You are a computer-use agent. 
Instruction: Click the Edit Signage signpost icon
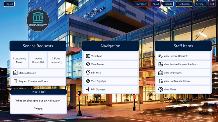pos(88,90)
